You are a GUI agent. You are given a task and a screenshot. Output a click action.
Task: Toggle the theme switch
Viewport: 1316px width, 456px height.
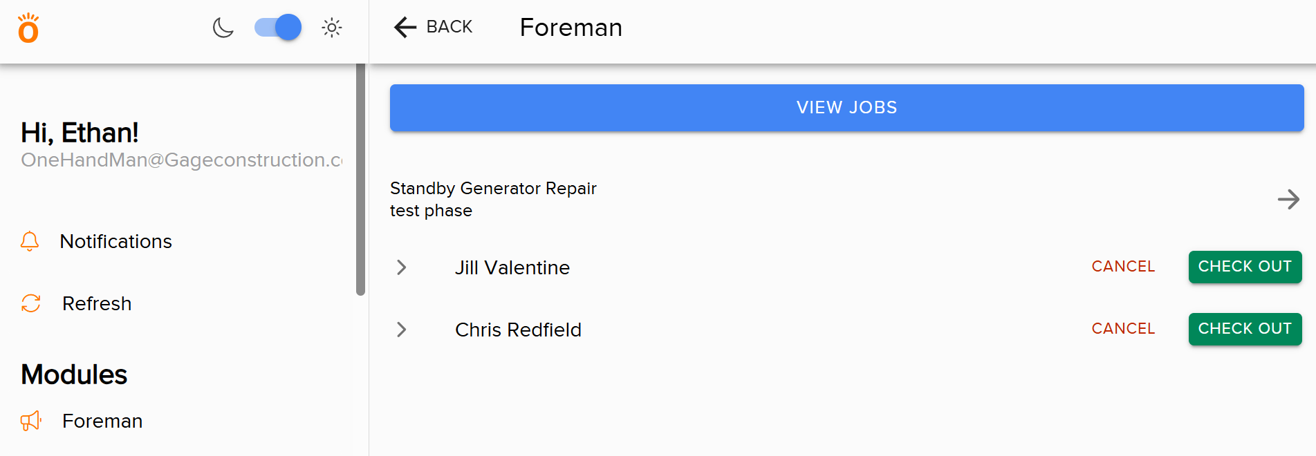point(278,28)
